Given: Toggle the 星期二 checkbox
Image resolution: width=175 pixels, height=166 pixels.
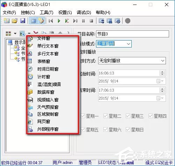Looking at the screenshot, I should [x=105, y=116].
